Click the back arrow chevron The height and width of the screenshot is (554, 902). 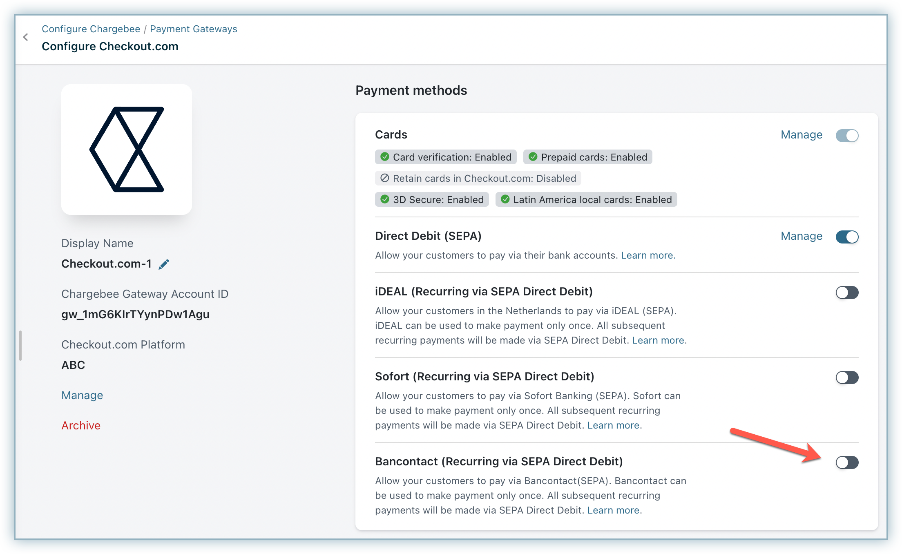click(26, 38)
